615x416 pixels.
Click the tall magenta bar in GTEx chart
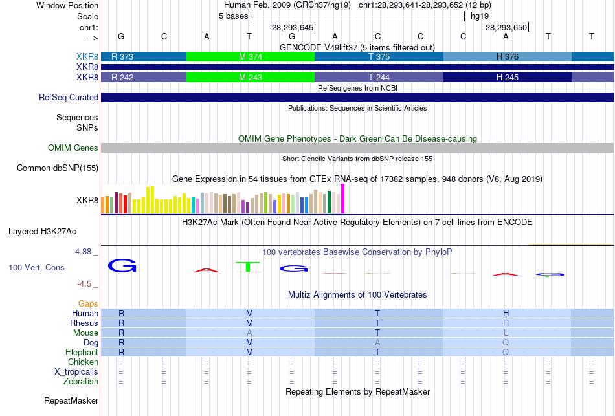coord(343,199)
